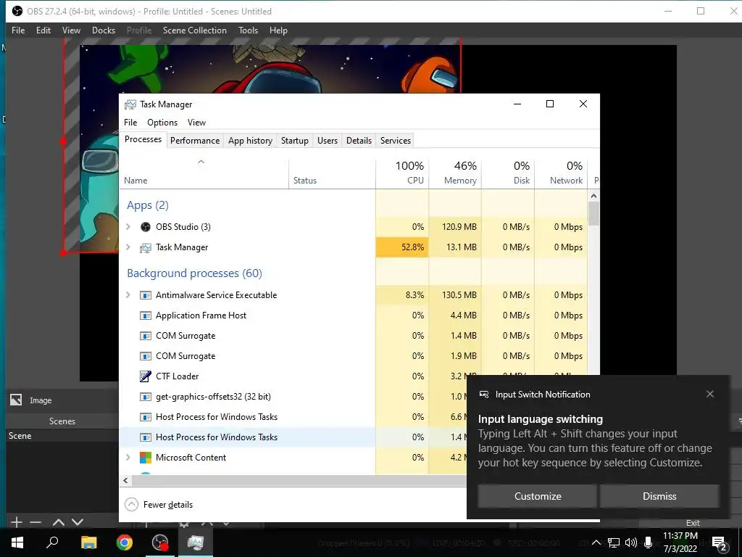This screenshot has width=742, height=557.
Task: Sort processes by Disk column
Action: 508,173
